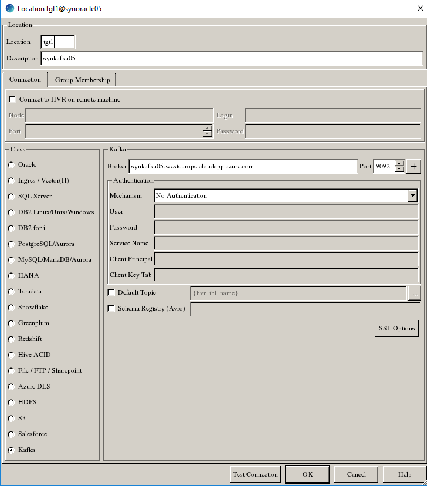Click the Broker hostname field

coord(243,167)
